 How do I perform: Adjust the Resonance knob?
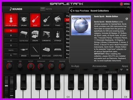(x=41, y=66)
